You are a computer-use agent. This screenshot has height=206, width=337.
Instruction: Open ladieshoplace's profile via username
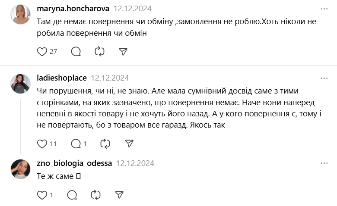pos(62,78)
